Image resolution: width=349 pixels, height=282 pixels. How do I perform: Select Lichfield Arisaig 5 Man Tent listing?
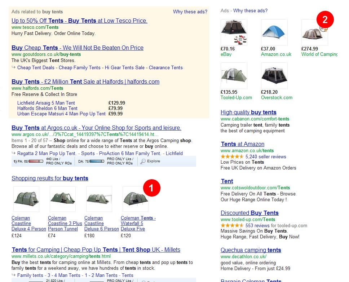tap(46, 103)
